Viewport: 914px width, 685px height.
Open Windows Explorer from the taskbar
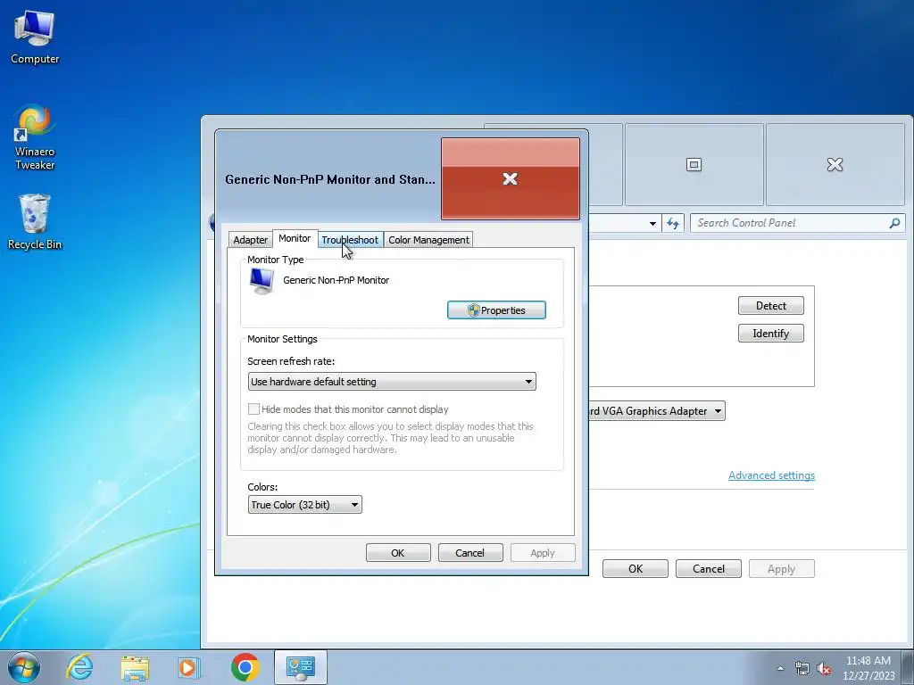click(x=135, y=667)
